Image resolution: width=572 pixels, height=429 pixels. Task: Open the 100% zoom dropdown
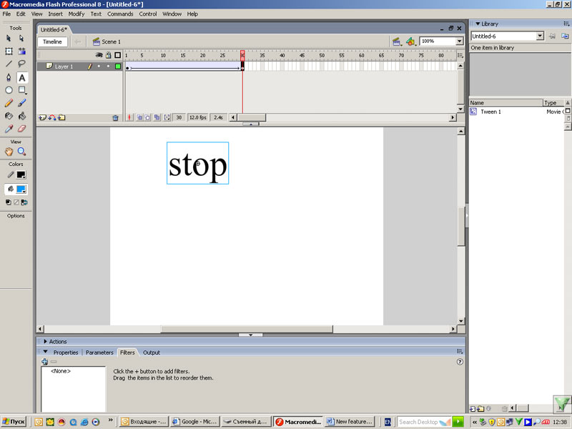click(x=460, y=41)
